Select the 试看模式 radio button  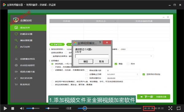pyautogui.click(x=52, y=70)
